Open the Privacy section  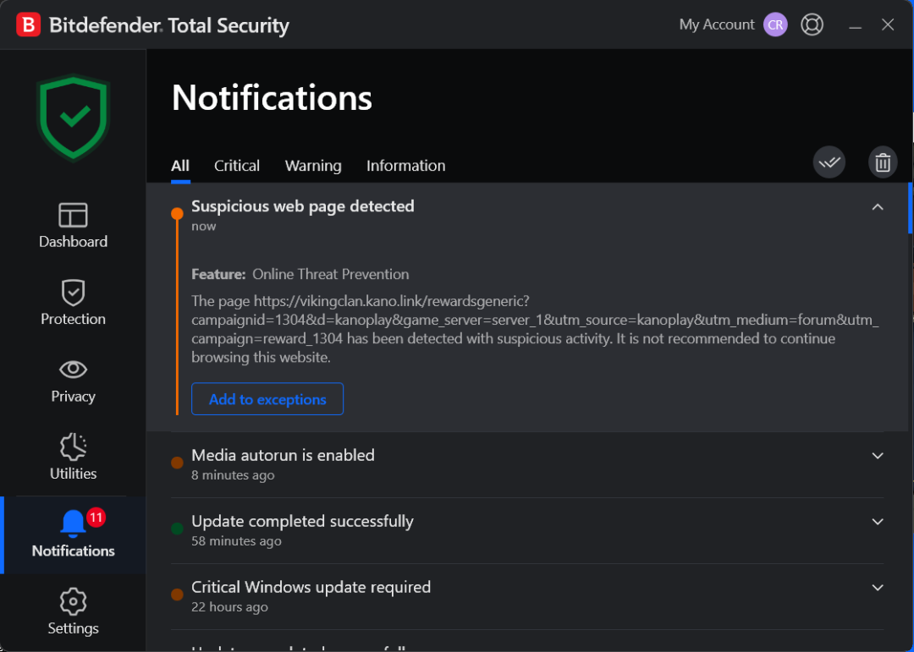pyautogui.click(x=73, y=381)
